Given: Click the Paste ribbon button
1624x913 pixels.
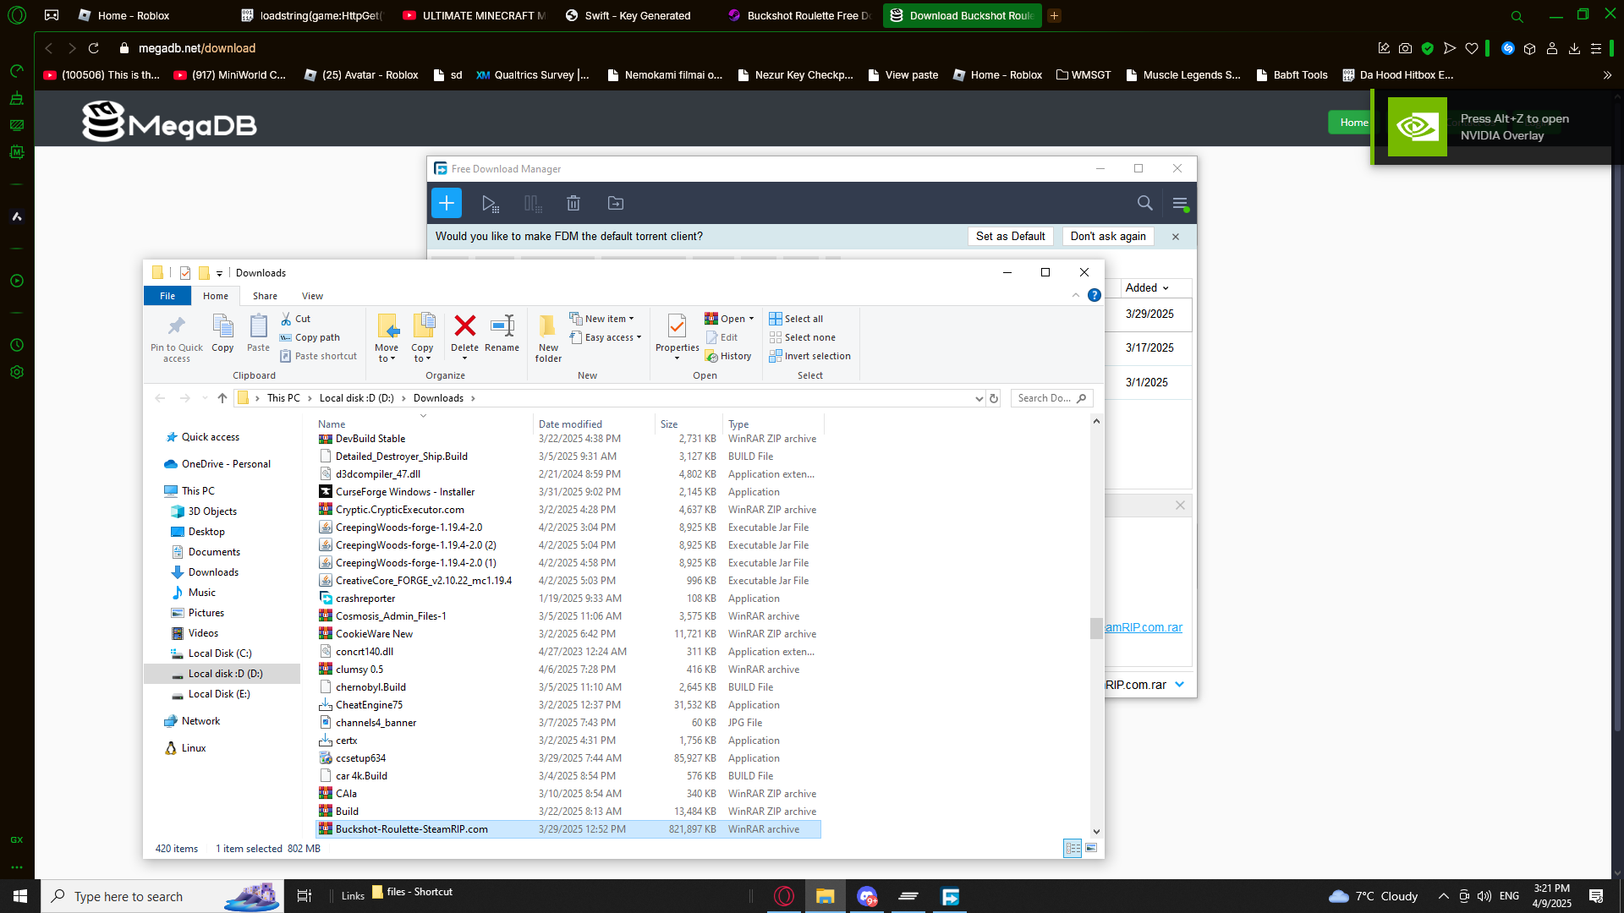Looking at the screenshot, I should pos(258,333).
